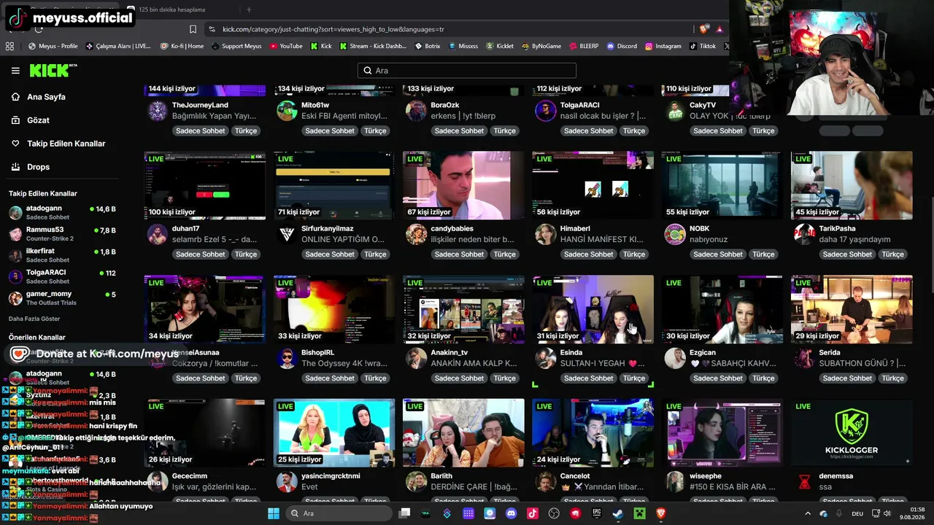The width and height of the screenshot is (934, 525).
Task: Click TarikPasha channel avatar
Action: pyautogui.click(x=805, y=234)
